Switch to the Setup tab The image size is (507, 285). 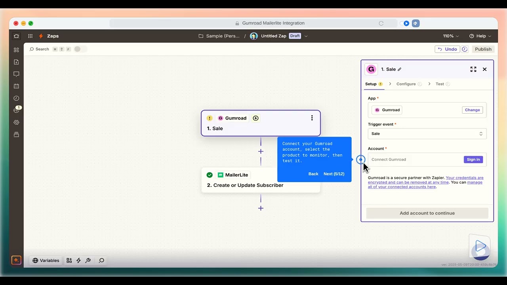tap(374, 84)
